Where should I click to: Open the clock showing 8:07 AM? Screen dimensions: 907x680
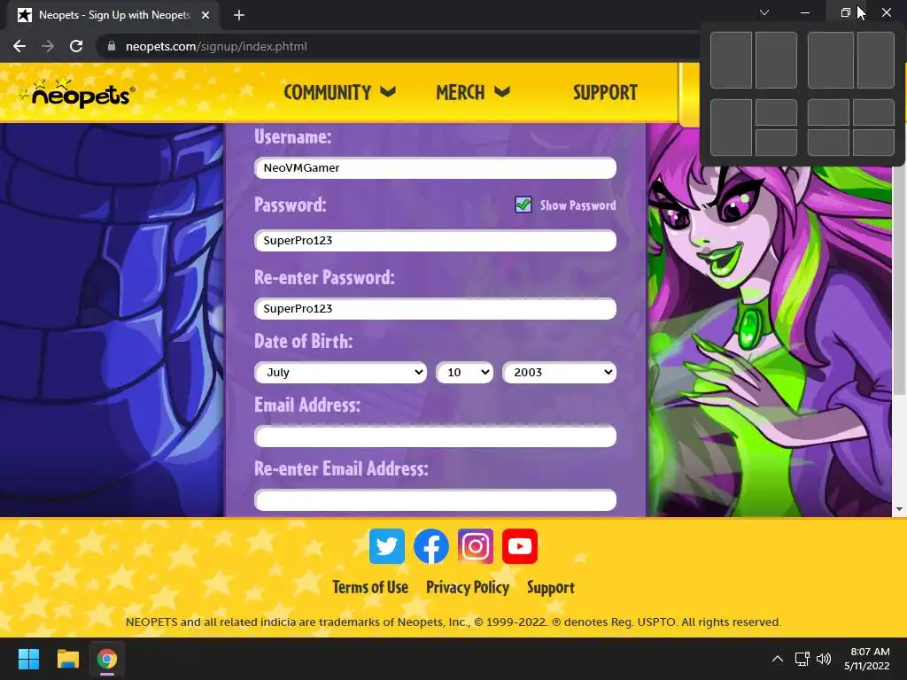tap(866, 659)
